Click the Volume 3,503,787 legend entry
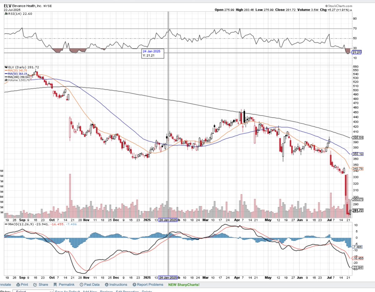Viewport: 375px width, 292px height. pyautogui.click(x=17, y=80)
